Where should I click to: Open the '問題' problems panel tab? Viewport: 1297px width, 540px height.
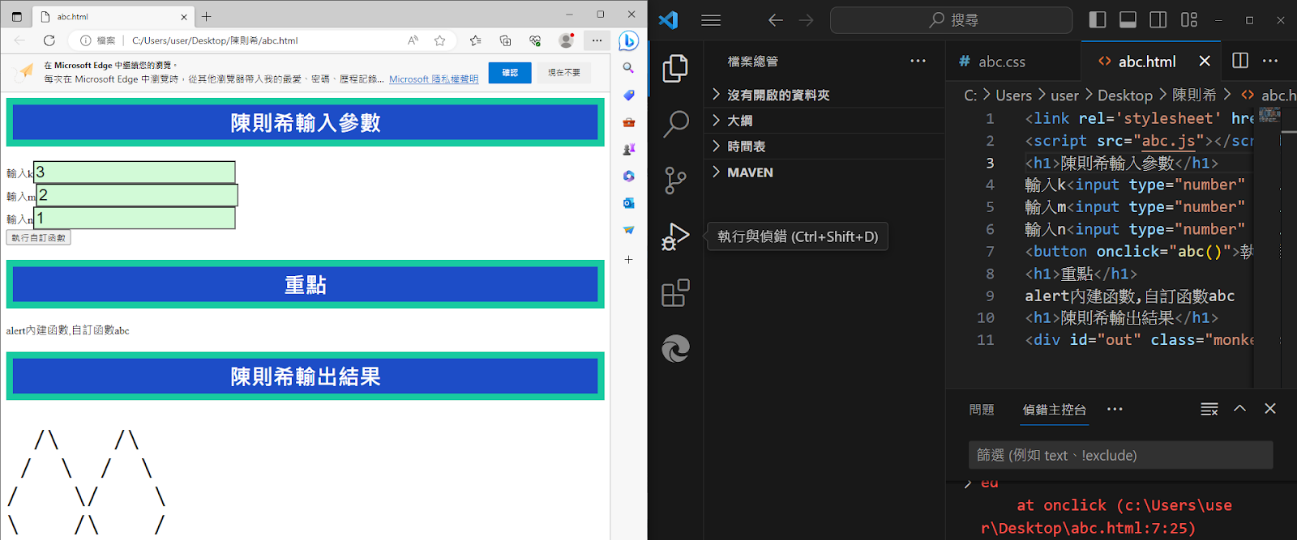982,410
